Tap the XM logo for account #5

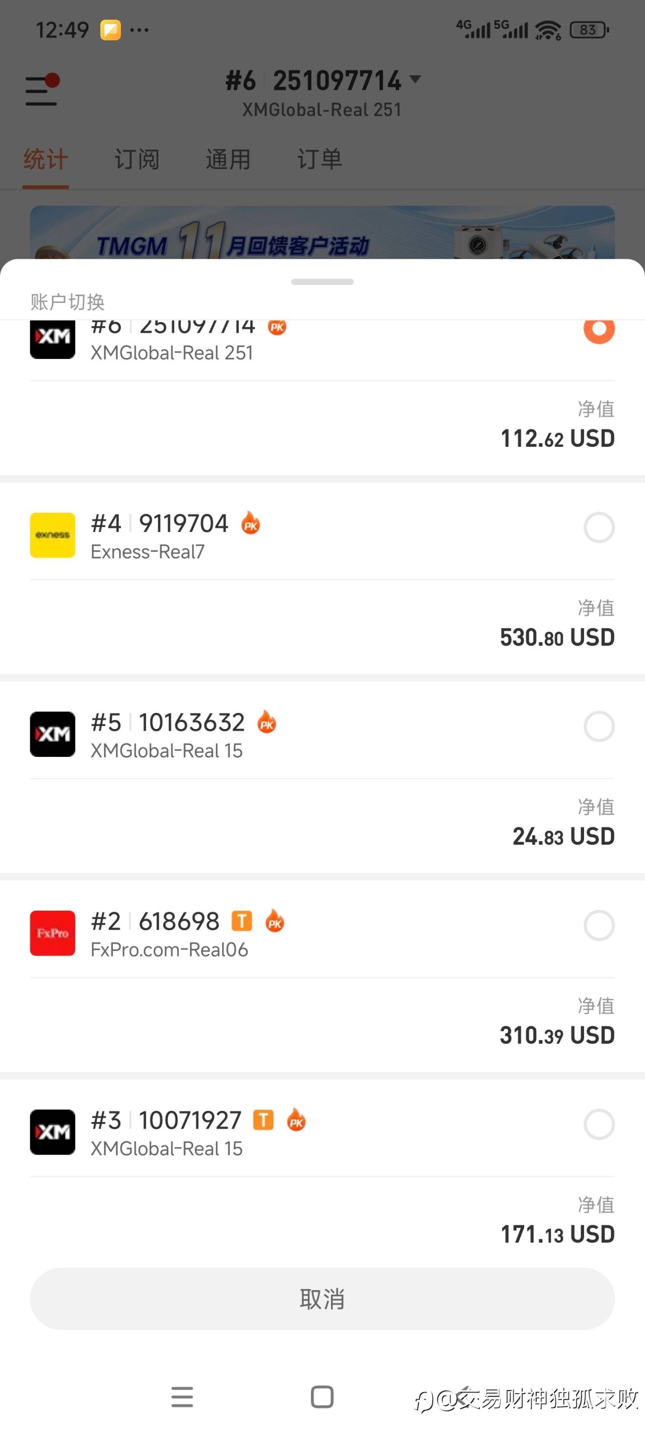pos(52,734)
